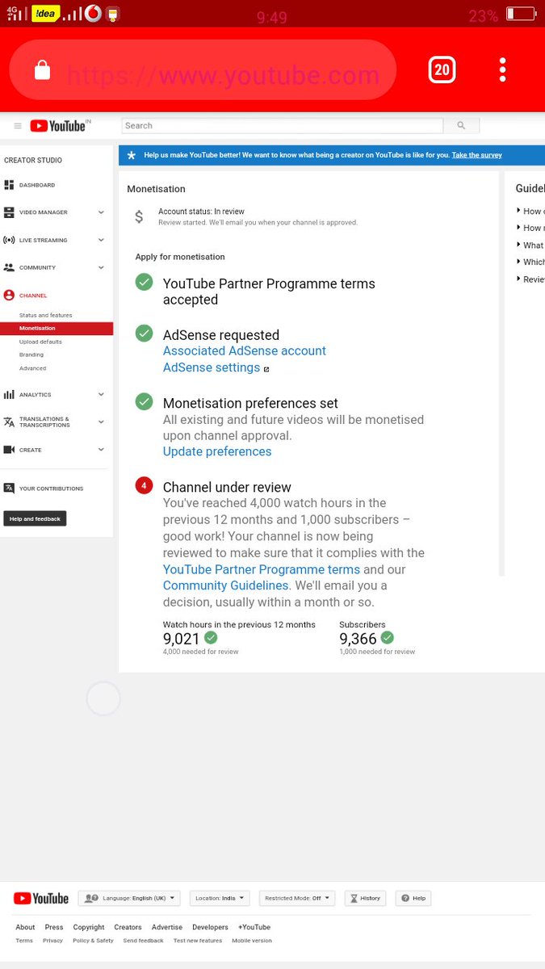This screenshot has width=545, height=969.
Task: Tap the browser URL address bar
Action: click(x=203, y=70)
